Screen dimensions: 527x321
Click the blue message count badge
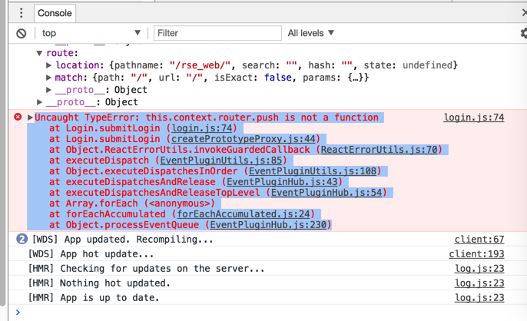(x=22, y=240)
